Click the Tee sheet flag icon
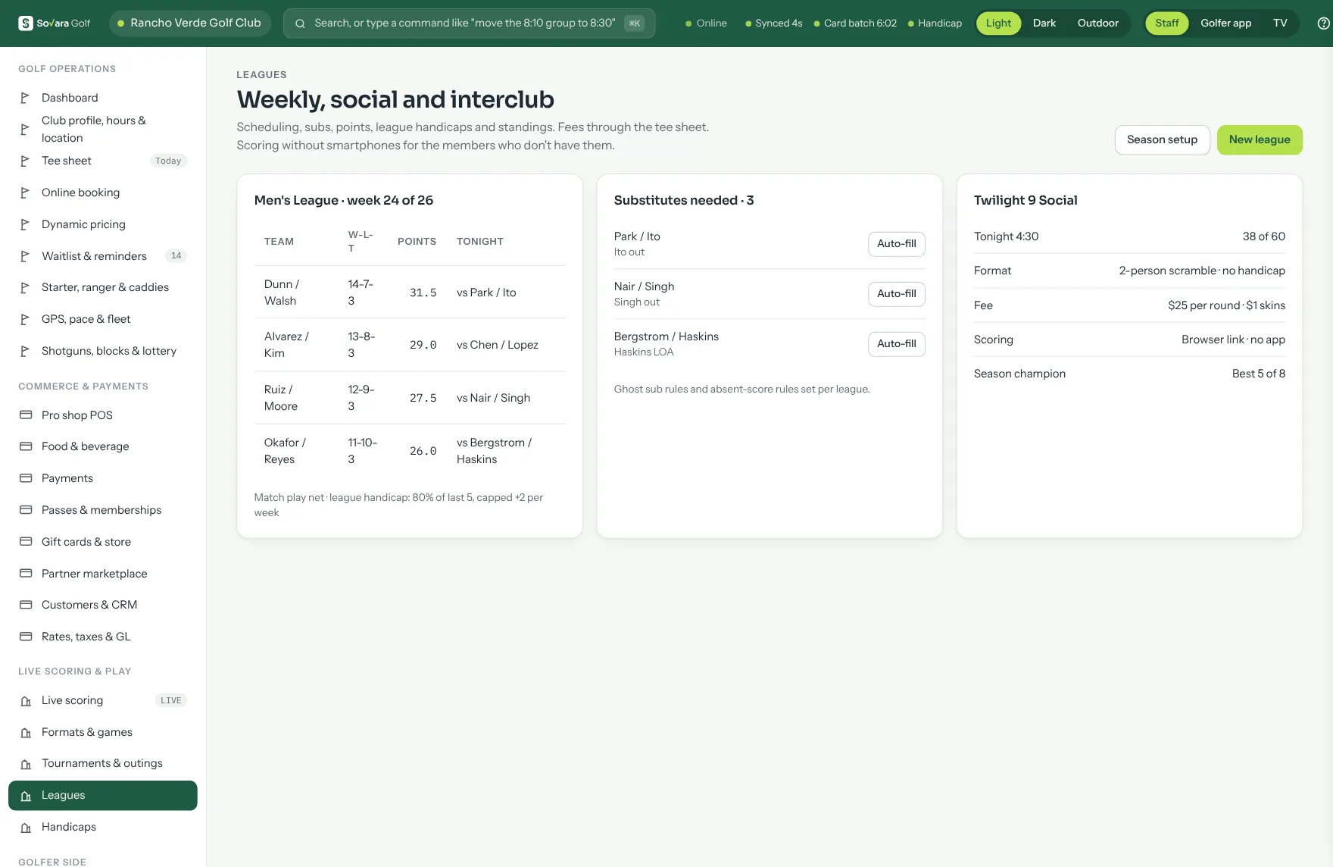Screen dimensions: 1333x867 point(25,161)
